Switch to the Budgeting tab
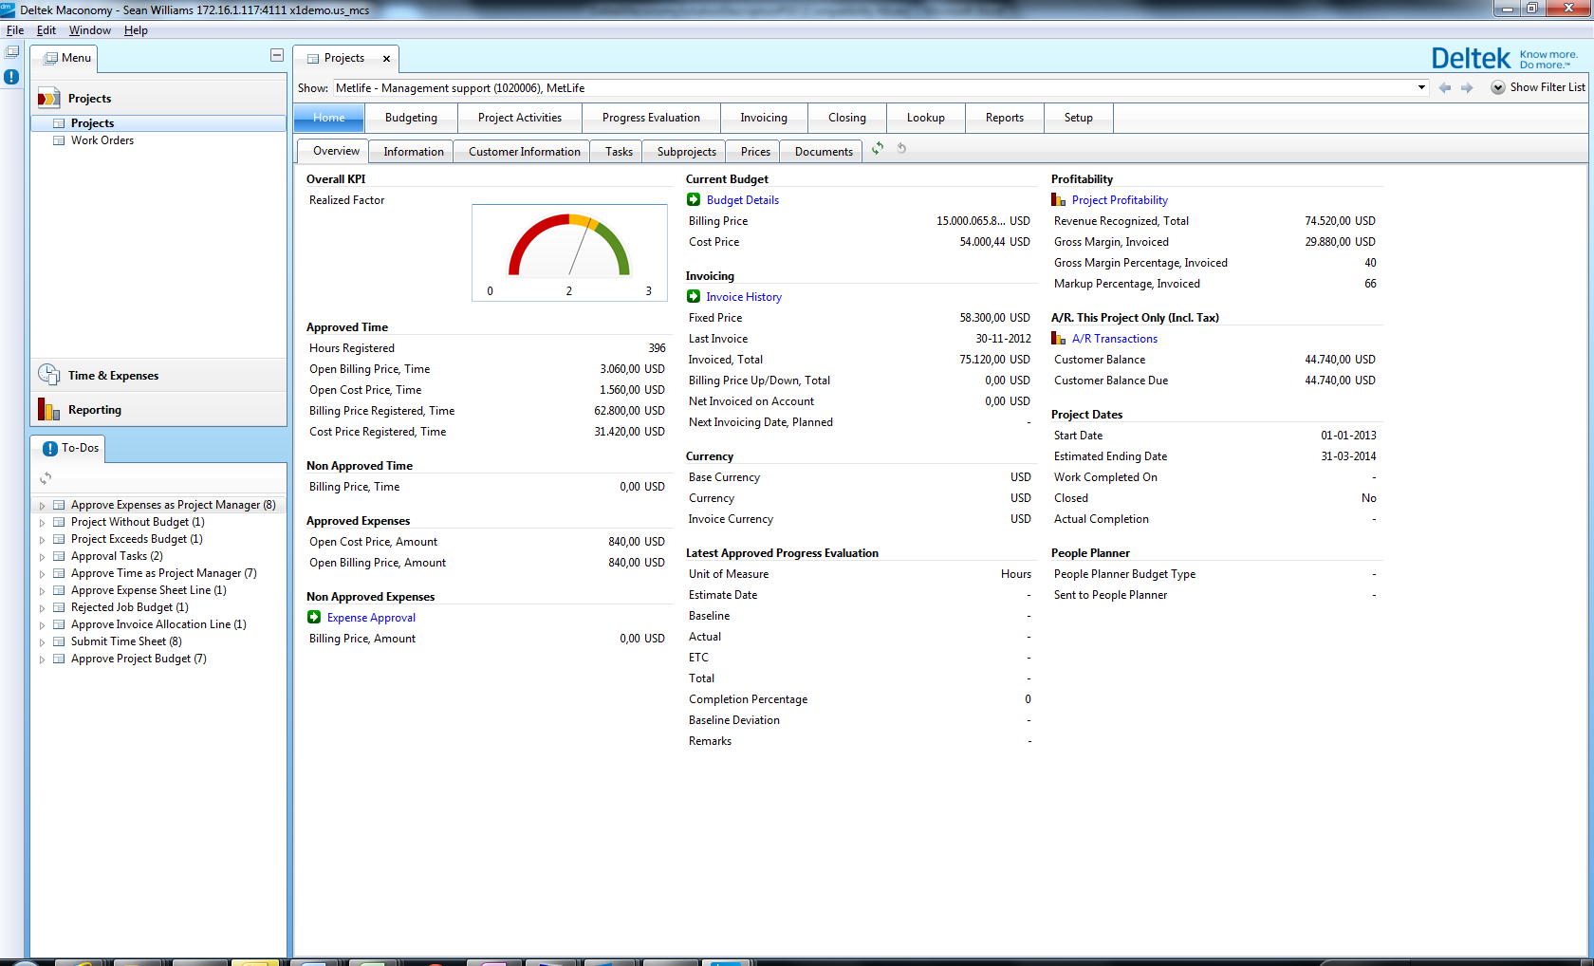 pyautogui.click(x=411, y=118)
